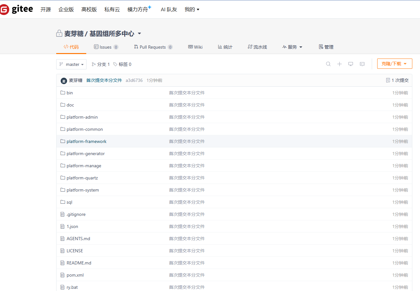Click the platform-manage folder icon

pos(63,166)
